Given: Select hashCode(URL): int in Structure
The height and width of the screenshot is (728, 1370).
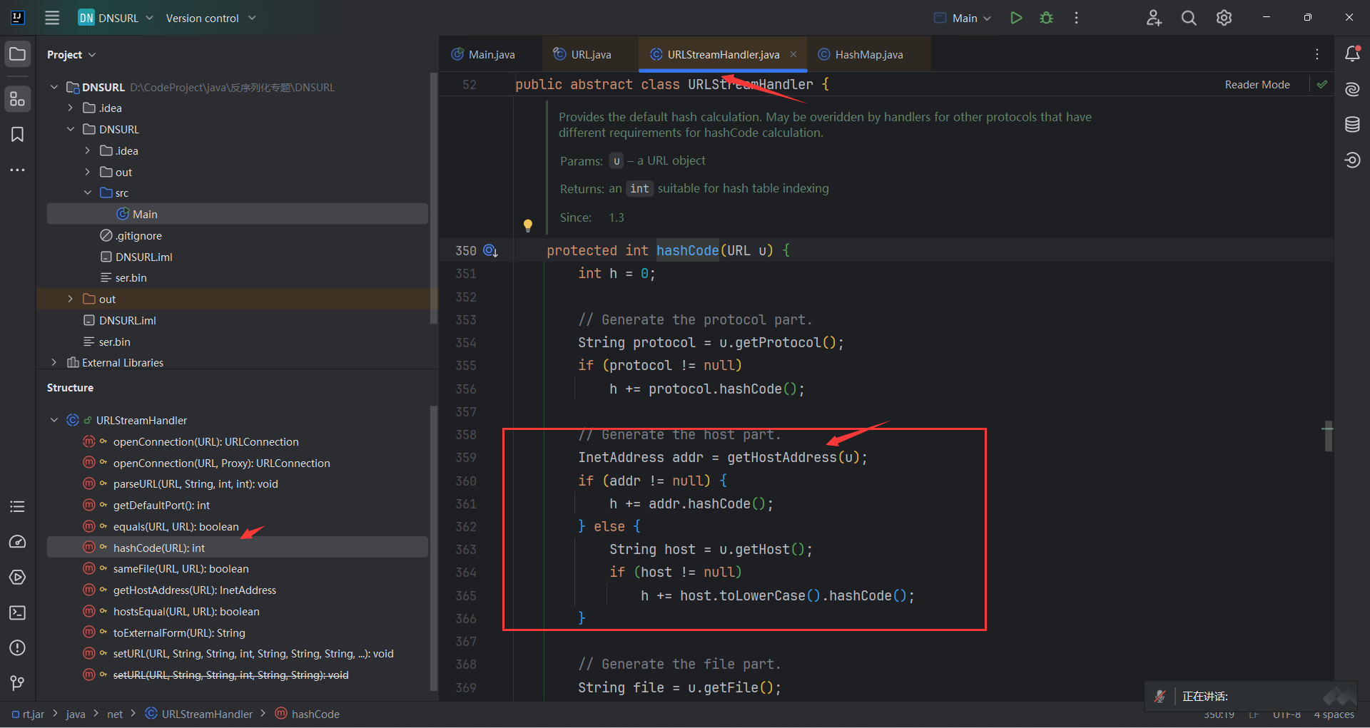Looking at the screenshot, I should tap(237, 548).
